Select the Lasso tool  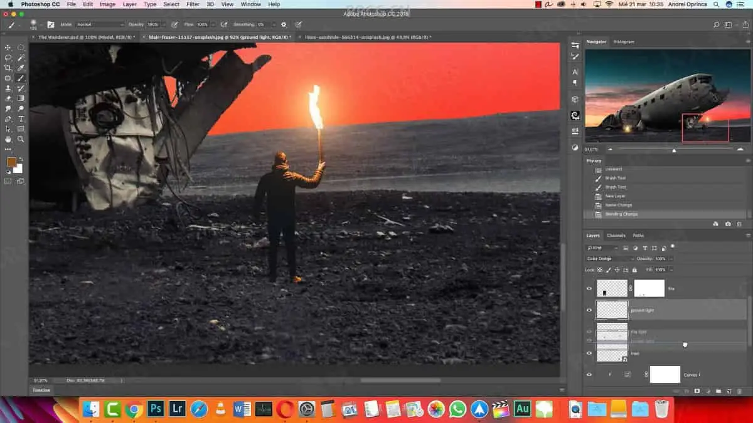coord(8,58)
